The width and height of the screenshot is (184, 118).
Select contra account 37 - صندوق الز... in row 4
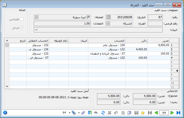coord(38,58)
